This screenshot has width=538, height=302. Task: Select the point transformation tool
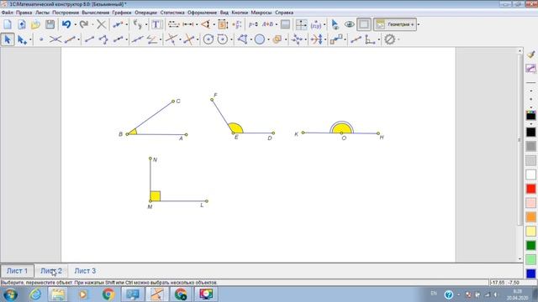(297, 39)
